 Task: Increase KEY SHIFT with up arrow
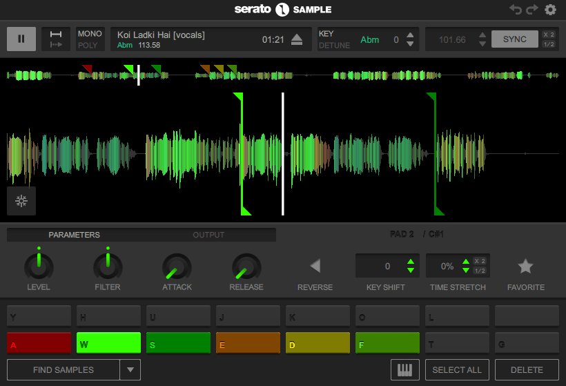click(x=411, y=262)
